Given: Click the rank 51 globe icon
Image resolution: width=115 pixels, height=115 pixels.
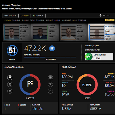Looking at the screenshot, I should (12, 50).
